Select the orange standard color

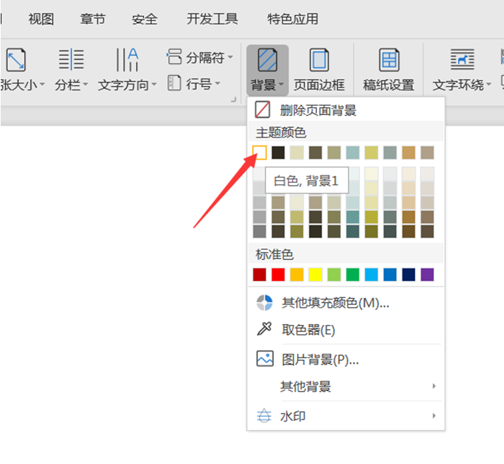[x=296, y=274]
